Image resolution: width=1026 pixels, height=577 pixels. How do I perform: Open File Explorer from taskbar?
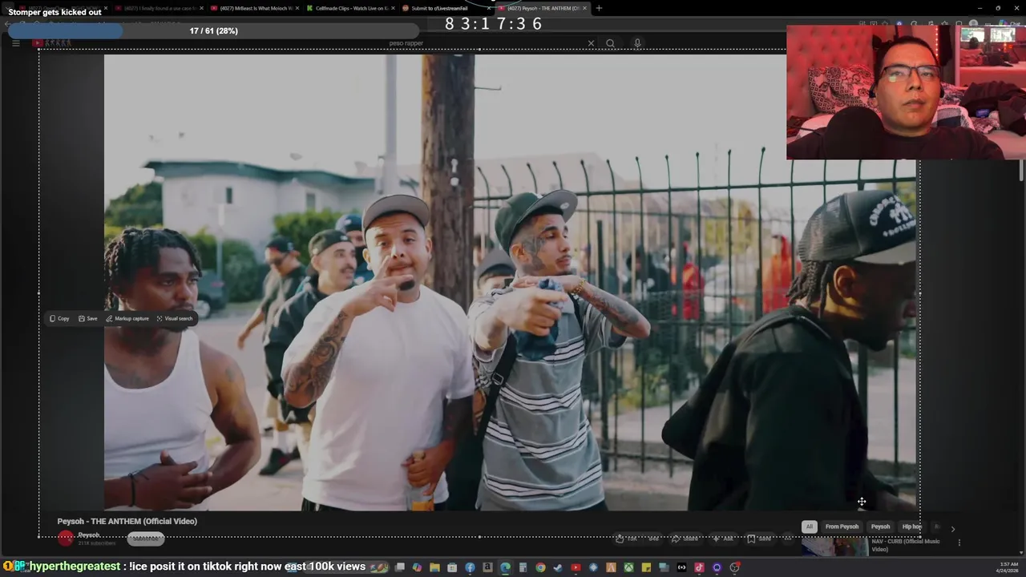(x=434, y=567)
